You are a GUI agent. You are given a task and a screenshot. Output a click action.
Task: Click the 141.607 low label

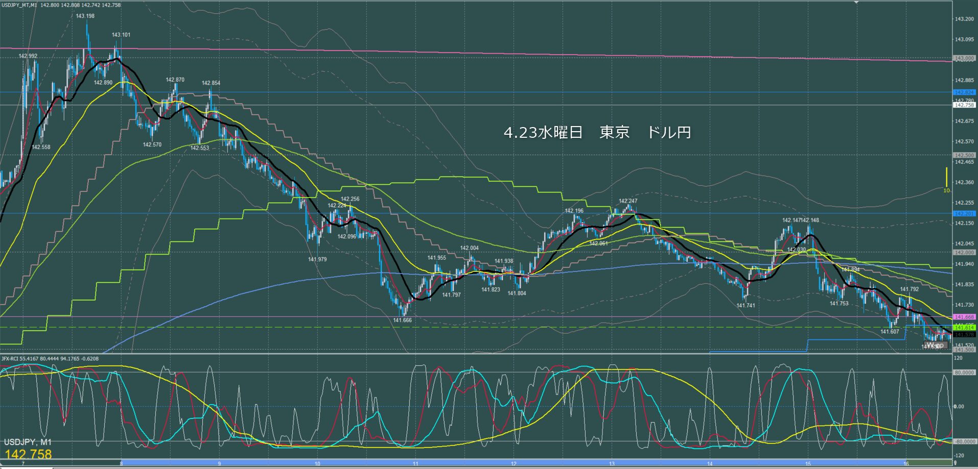coord(890,332)
